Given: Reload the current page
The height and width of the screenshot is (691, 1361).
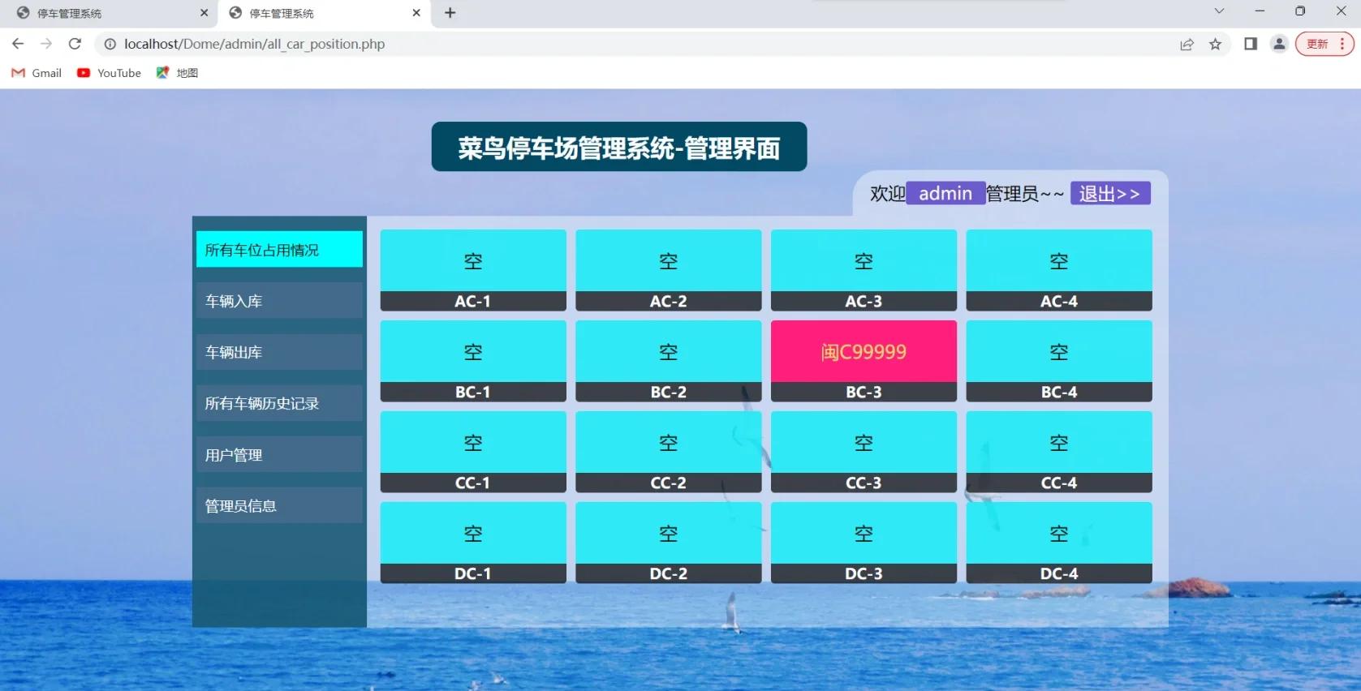Looking at the screenshot, I should (75, 44).
